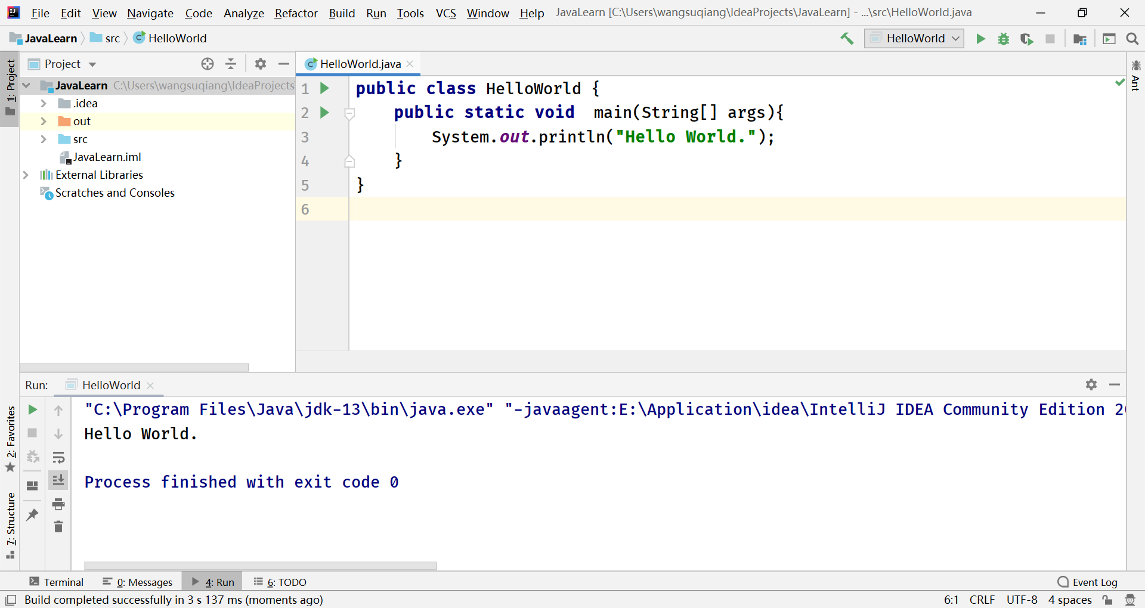
Task: Toggle tool window bars in status bar corner
Action: click(x=11, y=600)
